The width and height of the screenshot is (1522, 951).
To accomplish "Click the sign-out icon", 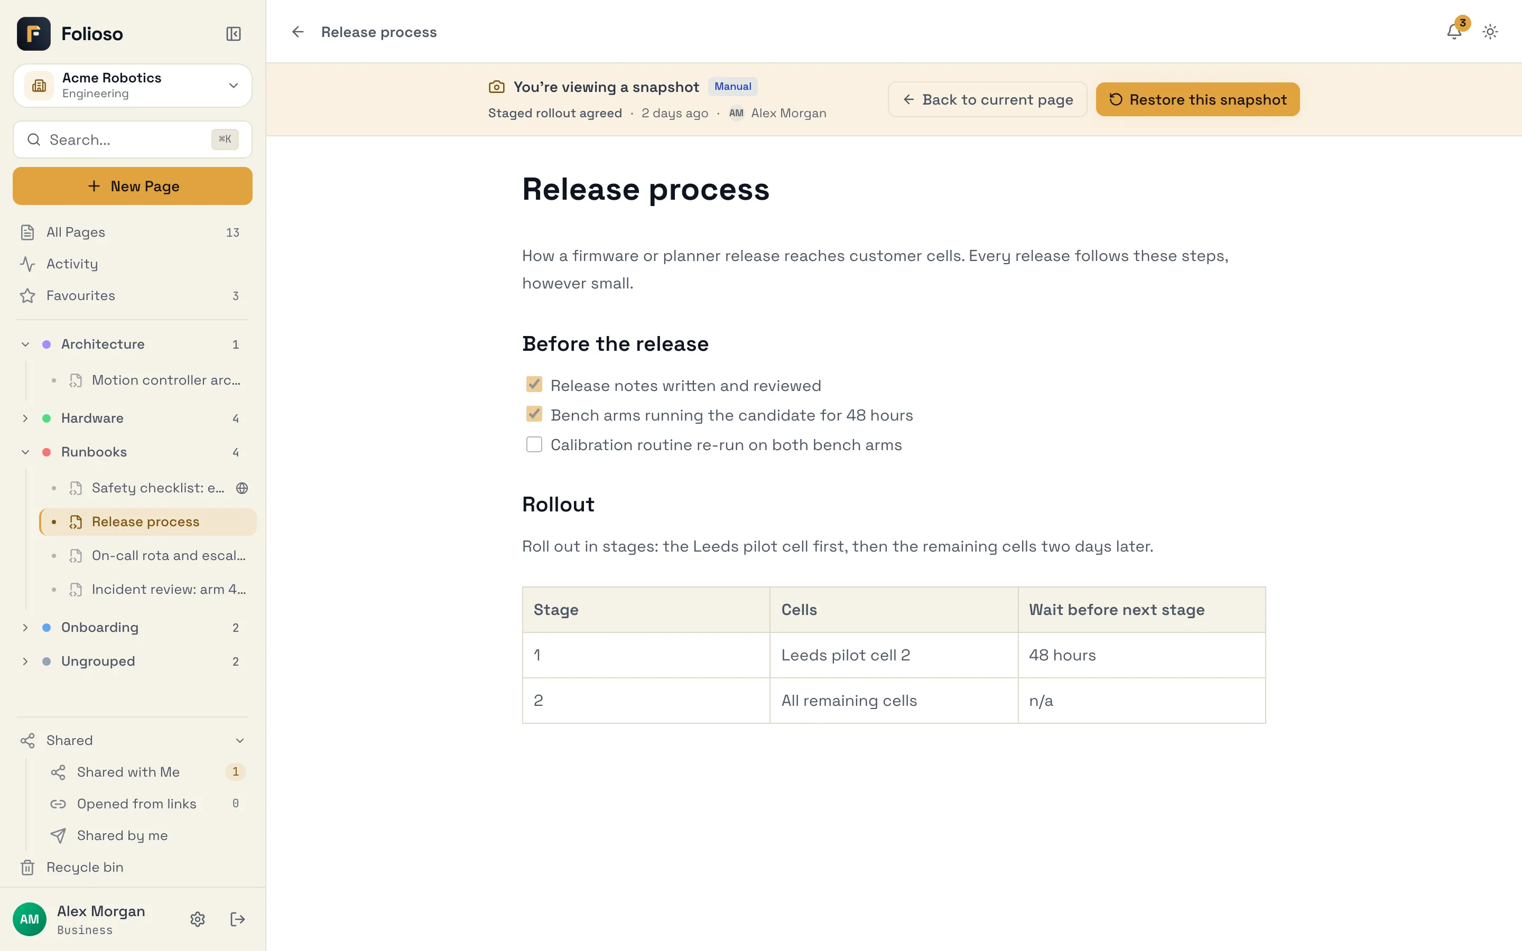I will (x=238, y=919).
